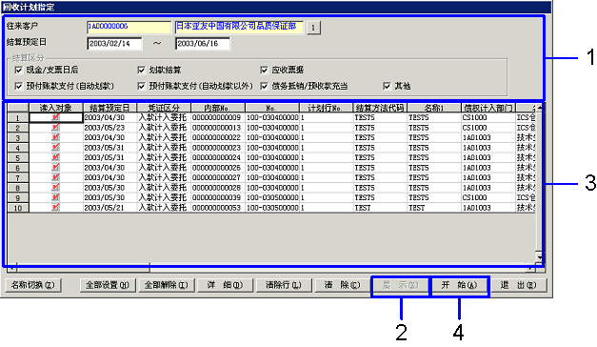
Task: Toggle 读入对象 check in row 1
Action: point(56,117)
